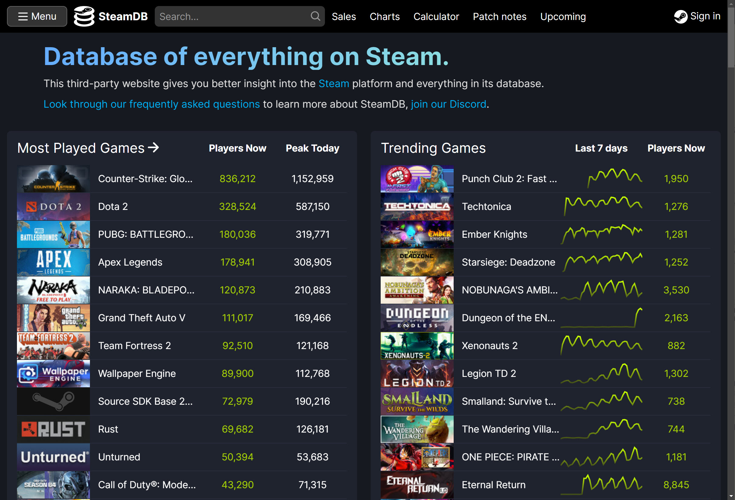Screen dimensions: 735x500
Task: Click the search magnifier icon
Action: 315,16
